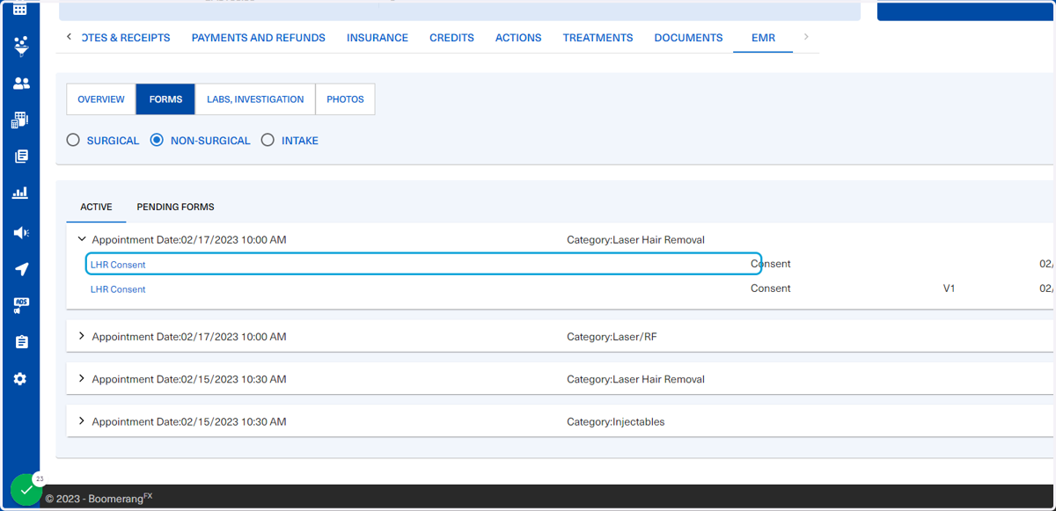
Task: Go to the DOCUMENTS tab
Action: (x=688, y=38)
